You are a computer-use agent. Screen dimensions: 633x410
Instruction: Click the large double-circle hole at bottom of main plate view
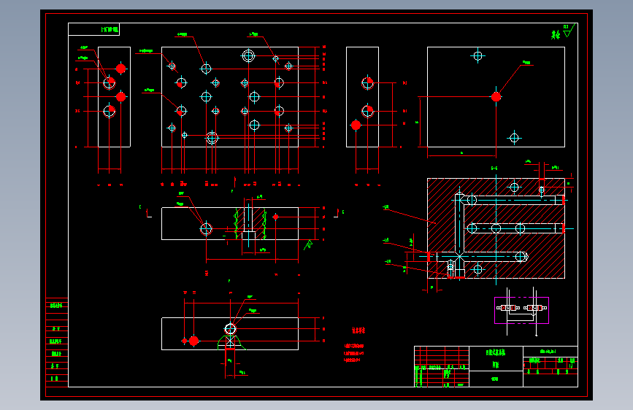click(212, 138)
